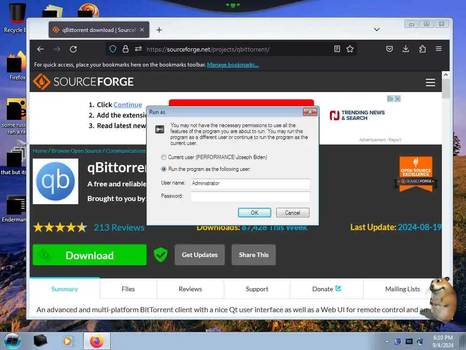Click the User name field
This screenshot has width=466, height=350.
click(x=251, y=184)
